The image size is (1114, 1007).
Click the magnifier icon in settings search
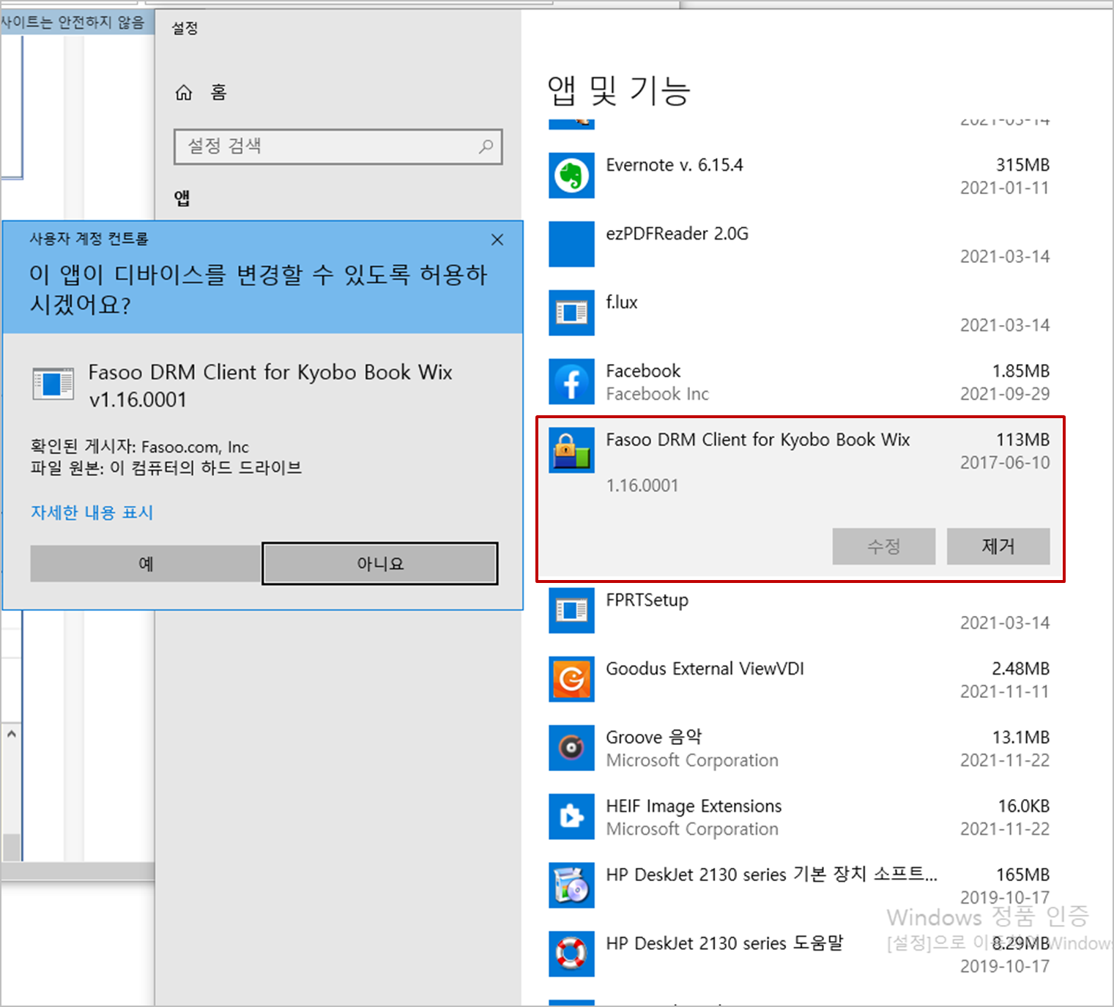click(486, 146)
